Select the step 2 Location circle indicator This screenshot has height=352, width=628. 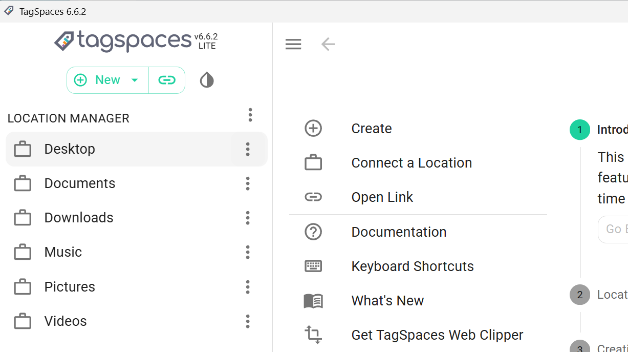point(580,295)
